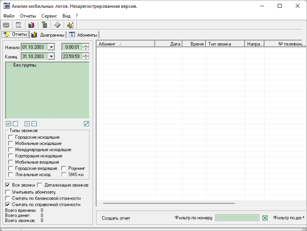307x231 pixels.
Task: Open the Файл menu
Action: pos(9,16)
